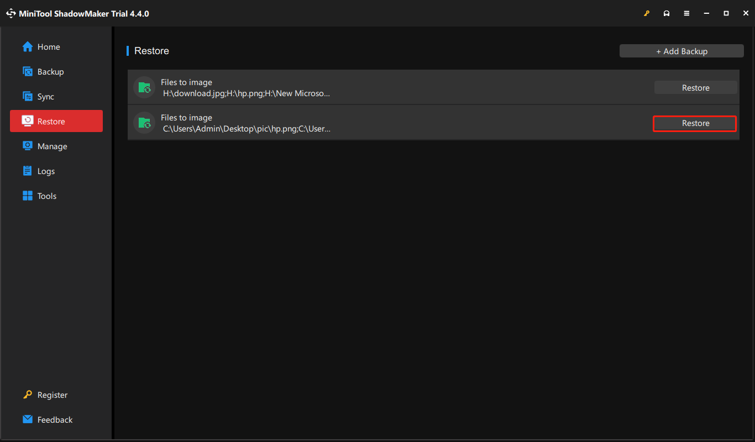Restore the Desktop\pic backup
The width and height of the screenshot is (755, 442).
(x=695, y=123)
